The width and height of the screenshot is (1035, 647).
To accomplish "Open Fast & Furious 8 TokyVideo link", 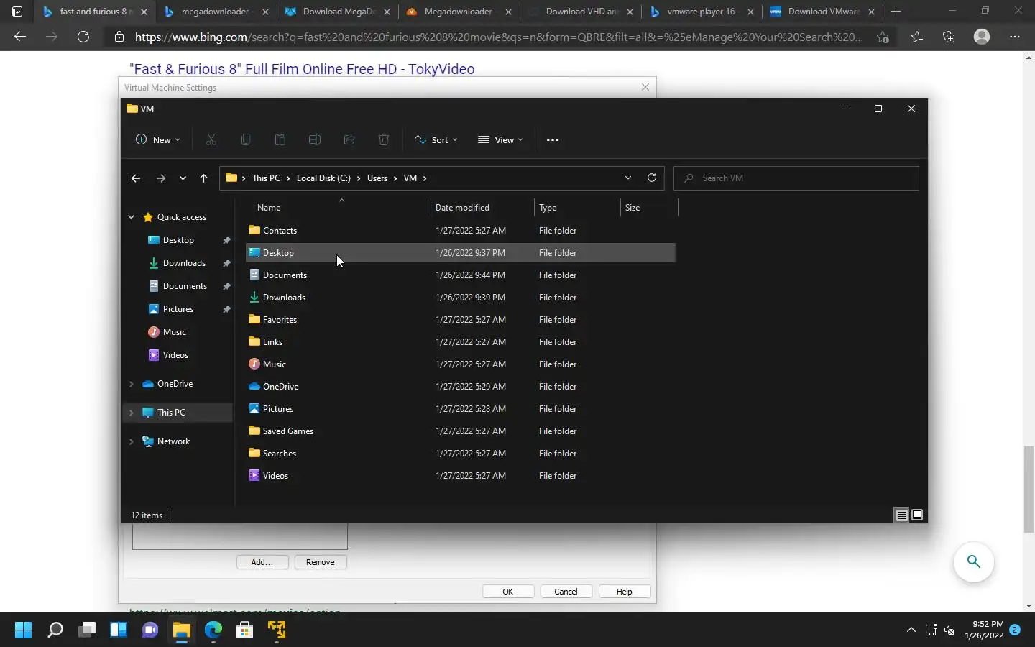I will (x=302, y=69).
